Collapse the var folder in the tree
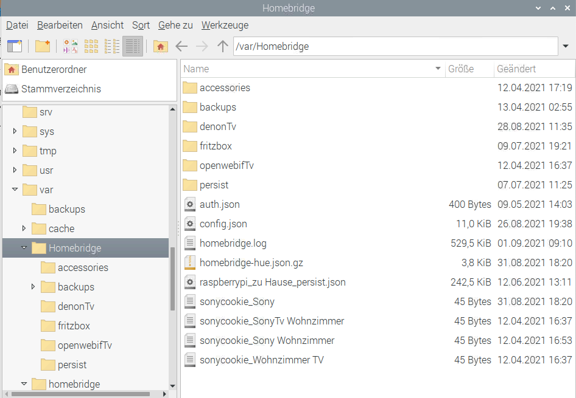The image size is (576, 398). click(x=15, y=189)
